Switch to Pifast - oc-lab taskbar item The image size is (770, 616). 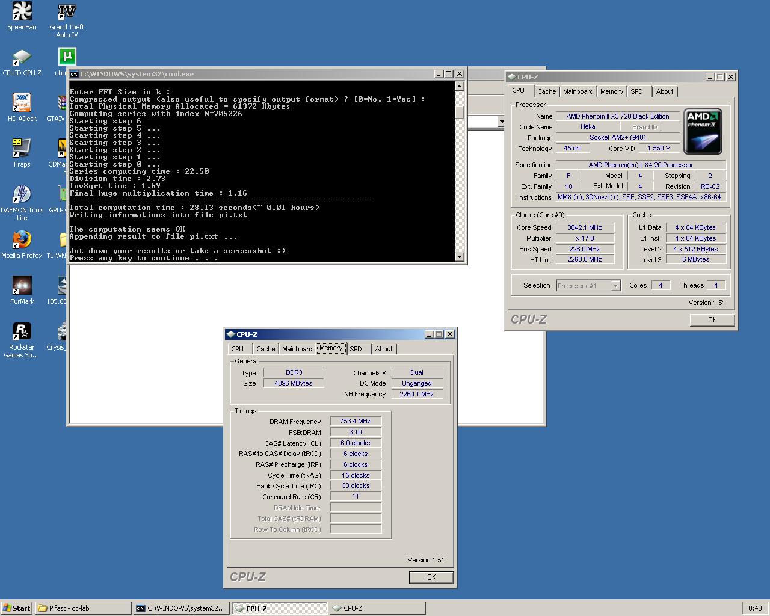83,608
